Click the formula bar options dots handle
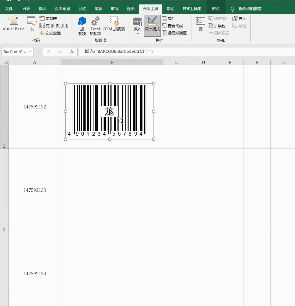The width and height of the screenshot is (295, 306). 38,52
